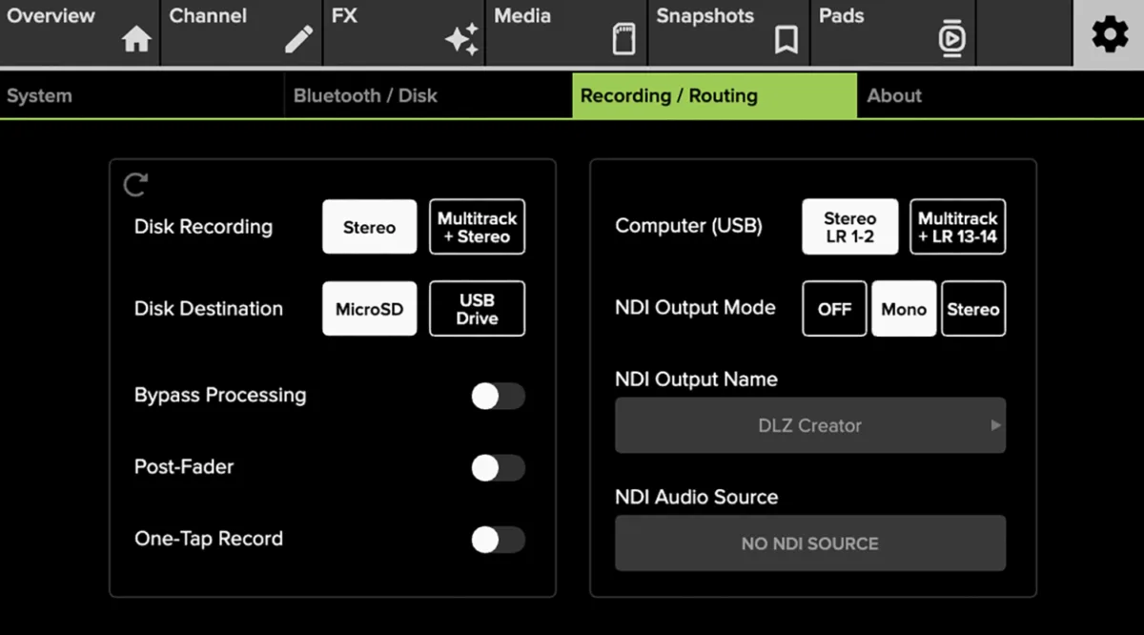Open the Overview home tab
The image size is (1144, 635).
click(79, 33)
